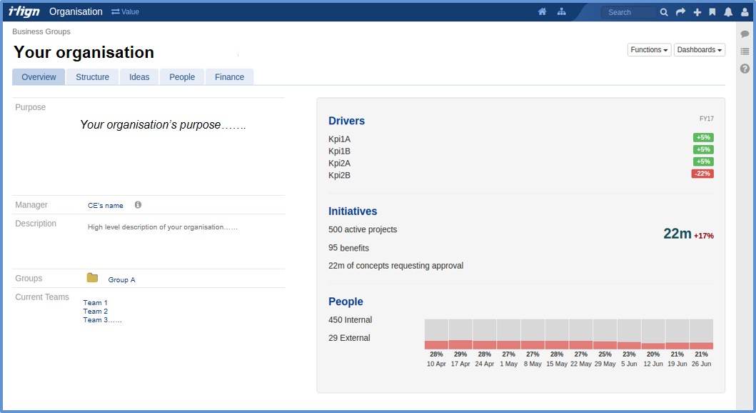Open the user profile icon
Viewport: 756px width, 413px height.
(745, 12)
